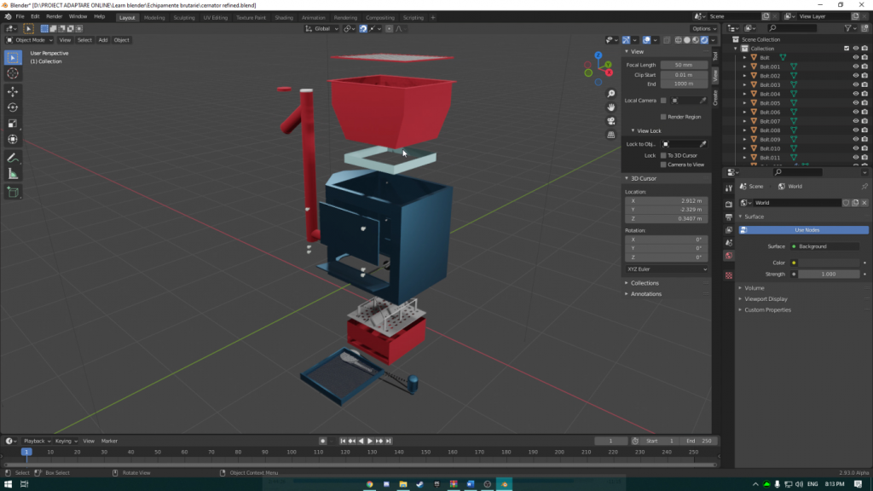Expand the Annotations panel
873x491 pixels.
(645, 294)
